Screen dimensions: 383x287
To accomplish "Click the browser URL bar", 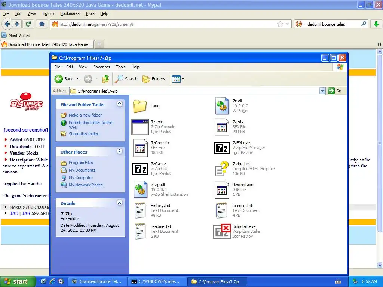I will 167,24.
